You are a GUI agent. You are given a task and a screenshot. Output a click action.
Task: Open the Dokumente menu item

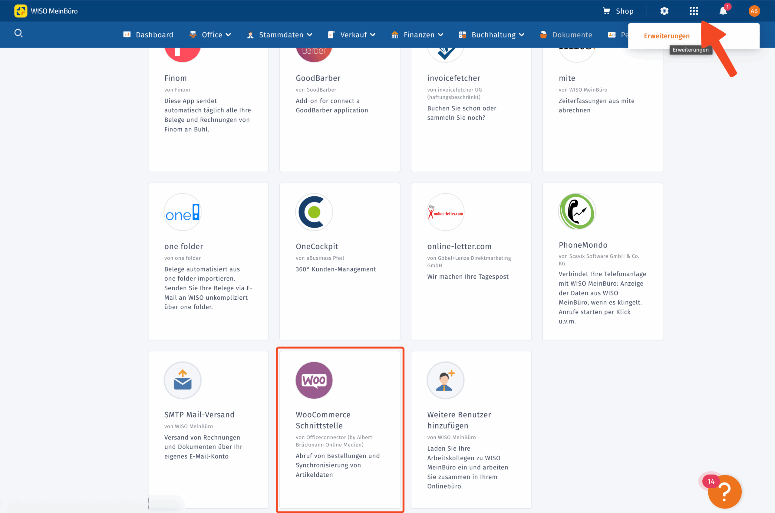tap(566, 35)
